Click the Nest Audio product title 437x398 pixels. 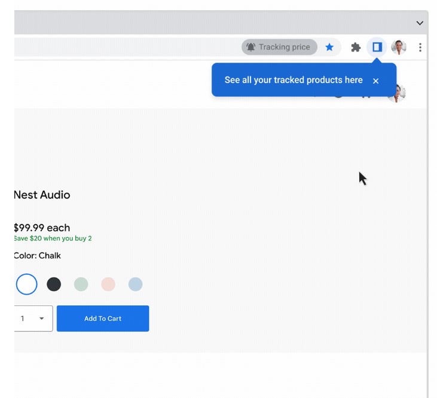42,195
